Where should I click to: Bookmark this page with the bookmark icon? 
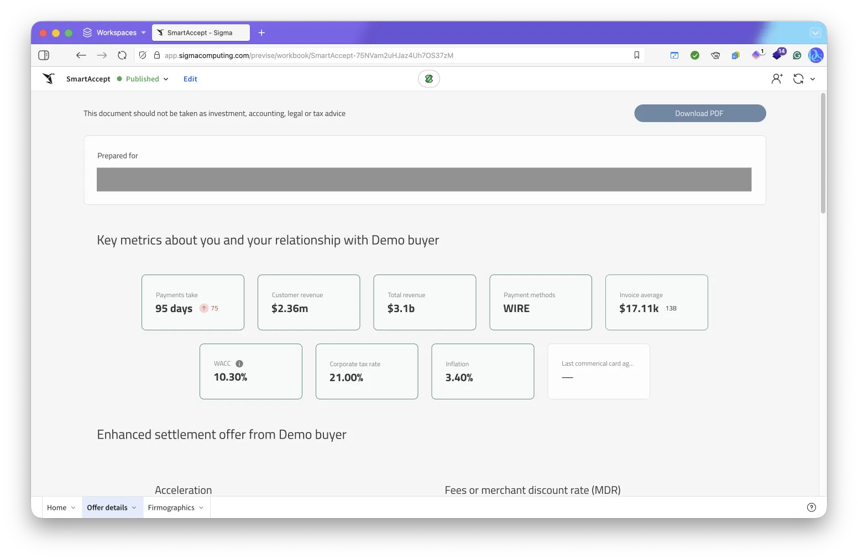coord(636,55)
